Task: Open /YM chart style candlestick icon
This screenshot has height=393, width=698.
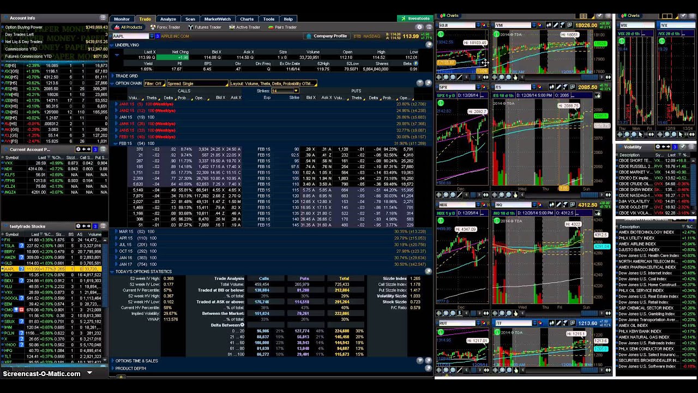Action: click(549, 25)
